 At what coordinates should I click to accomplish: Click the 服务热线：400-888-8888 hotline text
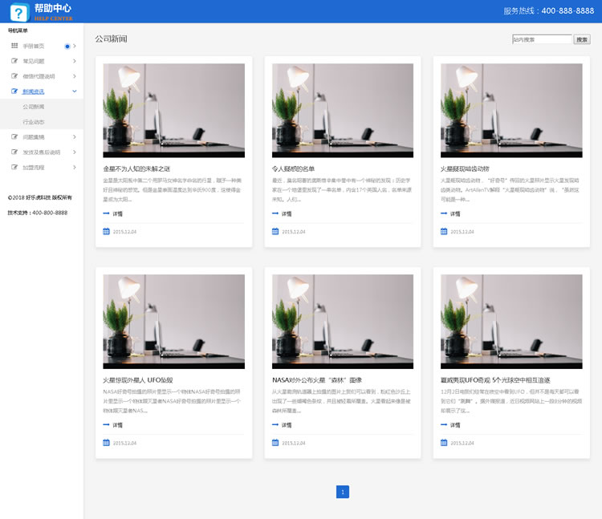549,10
